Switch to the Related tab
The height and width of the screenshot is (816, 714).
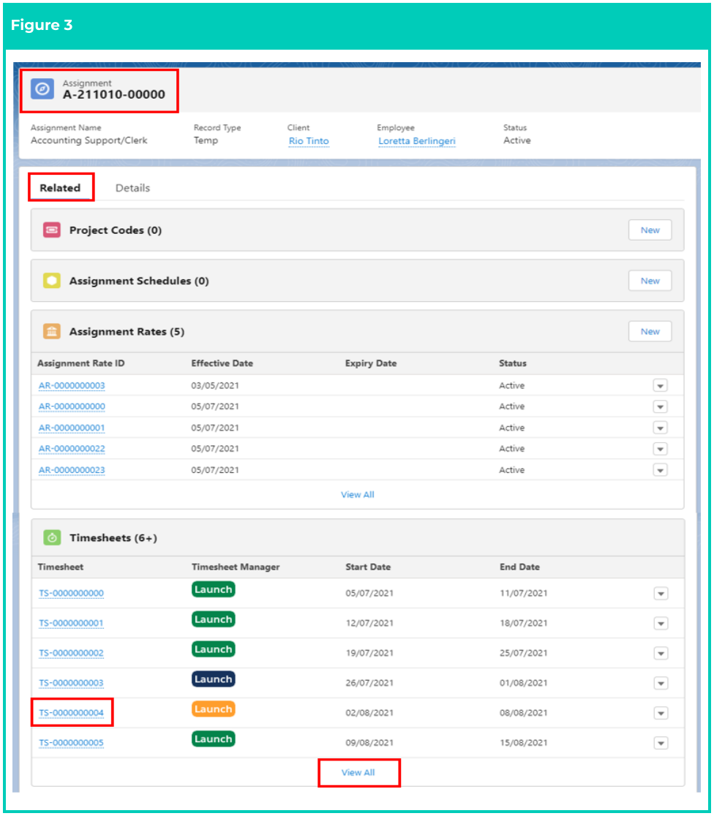60,188
